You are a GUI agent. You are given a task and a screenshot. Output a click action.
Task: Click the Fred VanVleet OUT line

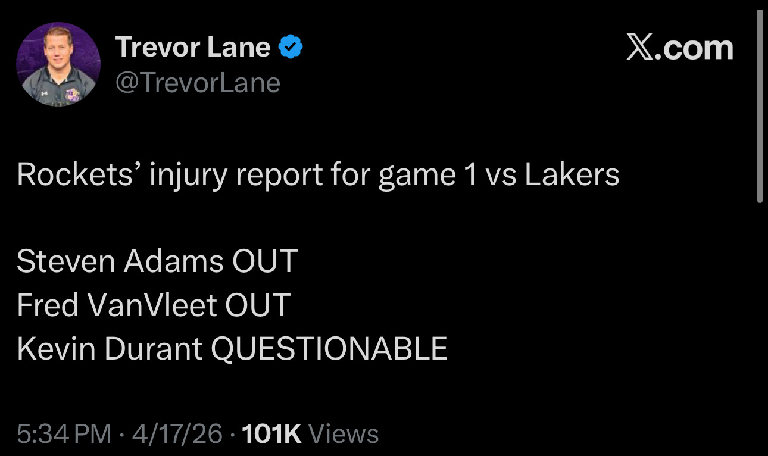click(x=154, y=305)
